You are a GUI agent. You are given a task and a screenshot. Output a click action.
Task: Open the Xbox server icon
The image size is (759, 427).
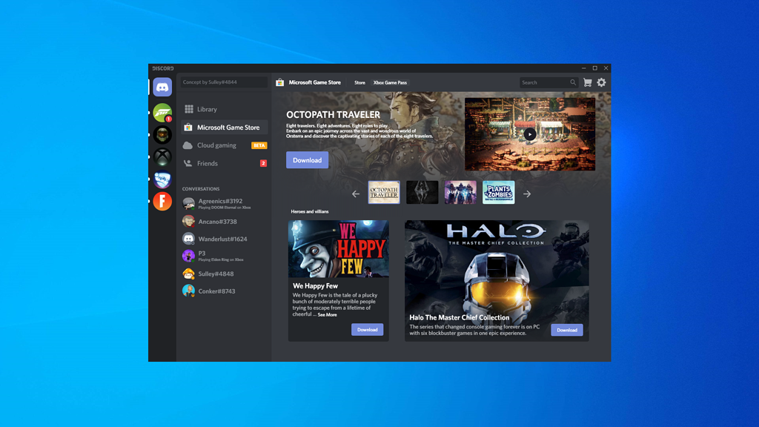coord(162,156)
